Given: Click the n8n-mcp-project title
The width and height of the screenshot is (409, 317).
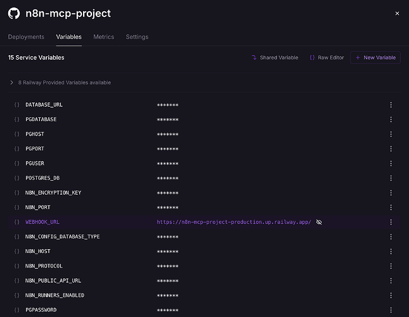Looking at the screenshot, I should 68,13.
